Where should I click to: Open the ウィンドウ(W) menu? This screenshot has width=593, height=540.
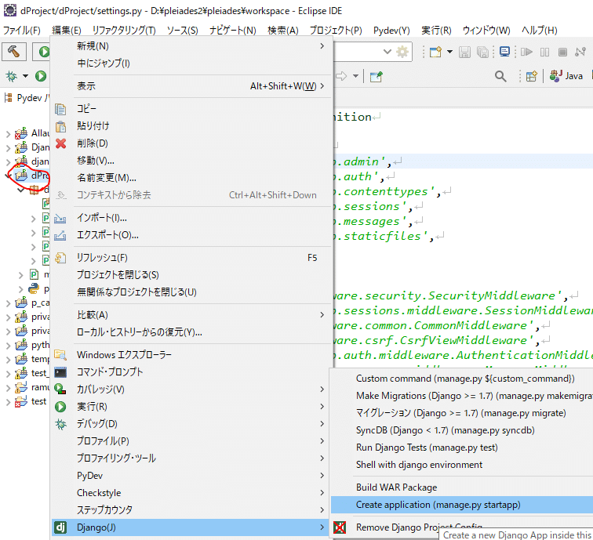coord(486,31)
